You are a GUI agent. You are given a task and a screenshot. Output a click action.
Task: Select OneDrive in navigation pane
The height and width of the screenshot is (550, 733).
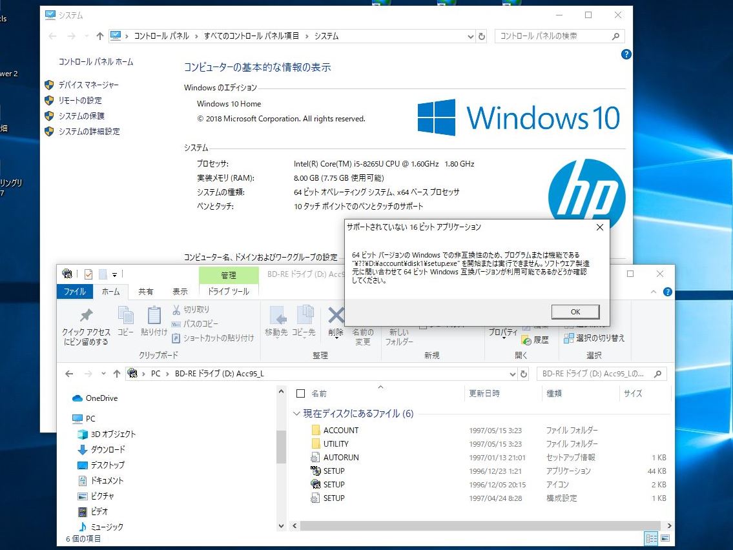pos(95,398)
